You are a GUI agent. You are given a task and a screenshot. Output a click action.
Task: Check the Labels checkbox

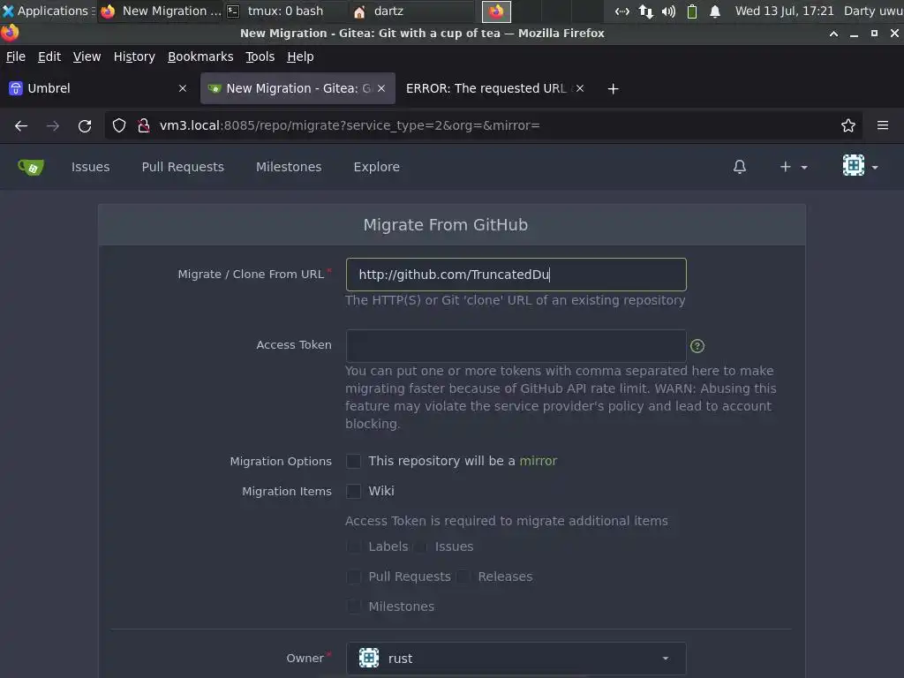(x=353, y=546)
